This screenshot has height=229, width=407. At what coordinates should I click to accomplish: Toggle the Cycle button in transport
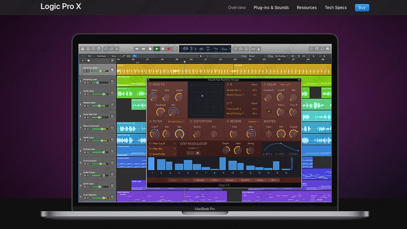coord(175,49)
